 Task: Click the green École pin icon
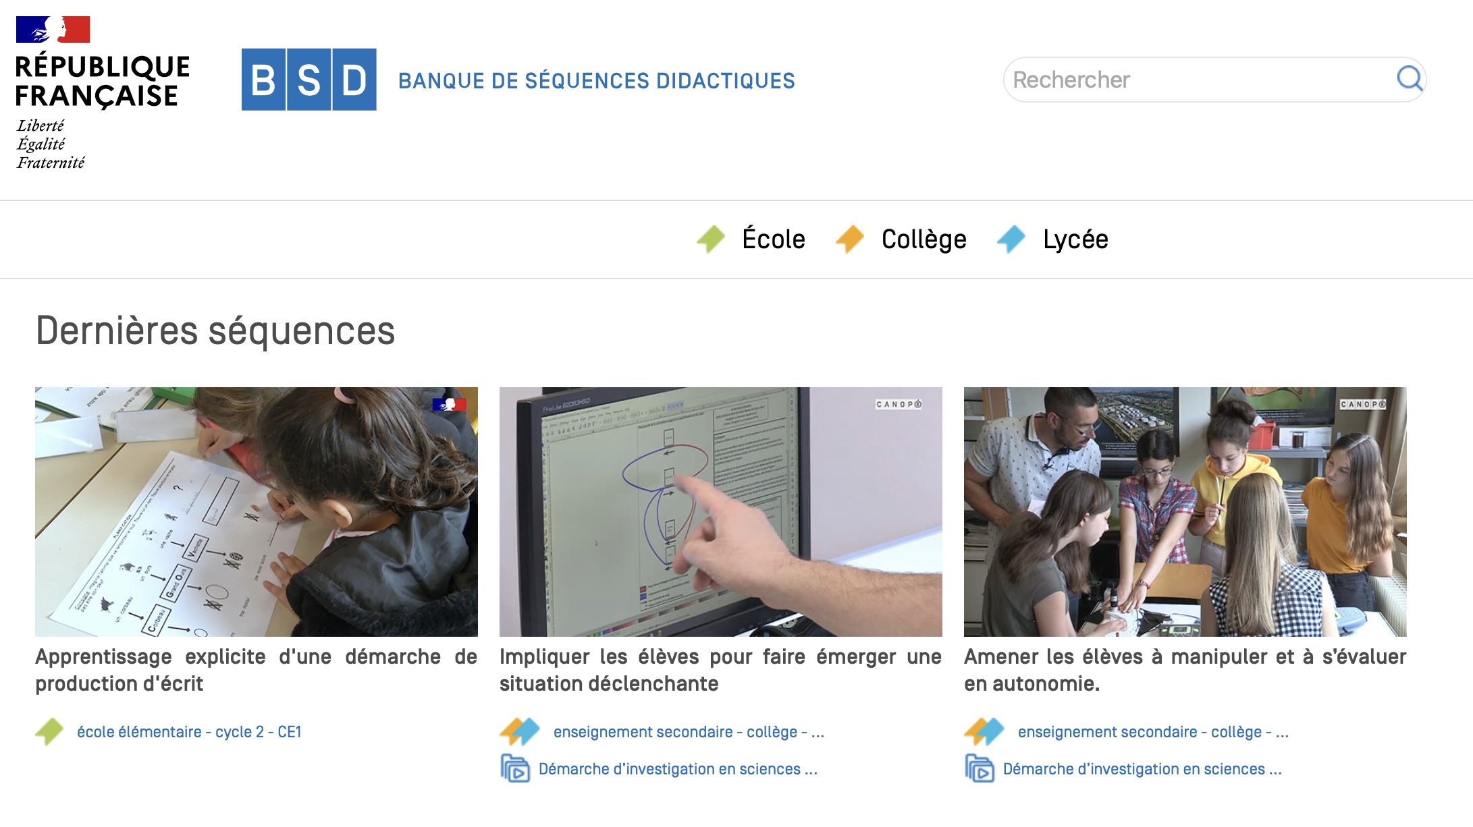[711, 239]
